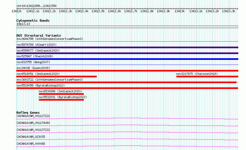The height and width of the screenshot is (150, 246).
Task: Select the 19p13.13 band label
Action: [23, 24]
